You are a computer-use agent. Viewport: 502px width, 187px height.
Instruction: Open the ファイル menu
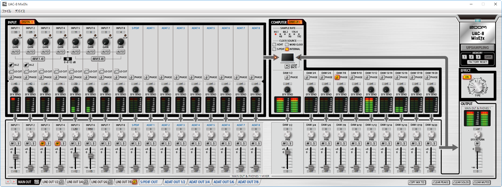tap(6, 11)
